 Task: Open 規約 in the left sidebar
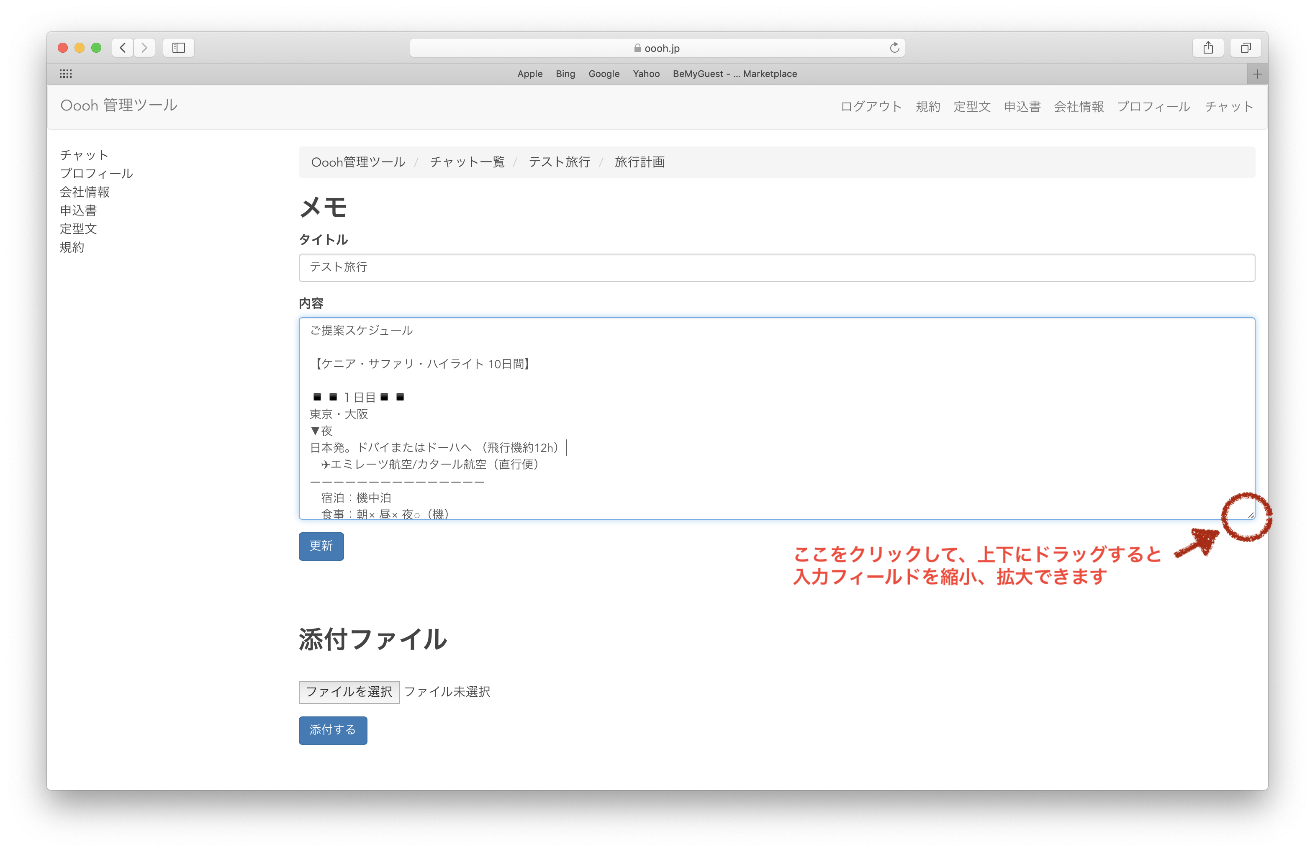72,248
